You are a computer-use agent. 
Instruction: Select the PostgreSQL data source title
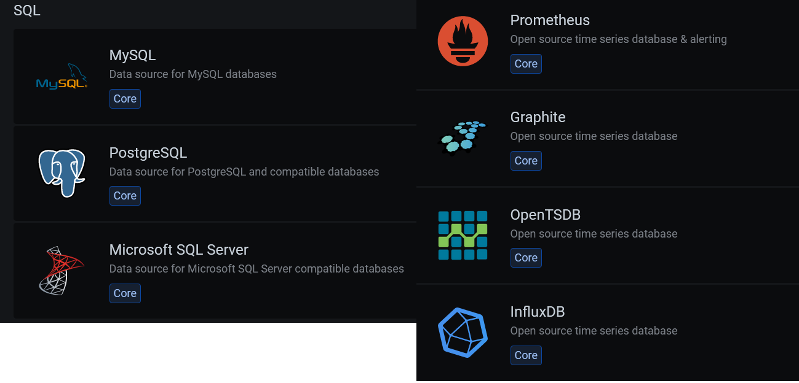coord(148,152)
